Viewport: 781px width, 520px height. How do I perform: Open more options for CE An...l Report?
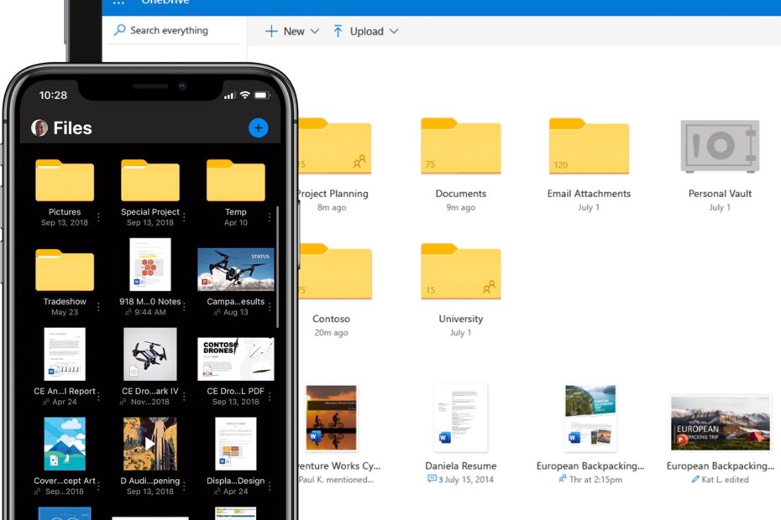[98, 396]
